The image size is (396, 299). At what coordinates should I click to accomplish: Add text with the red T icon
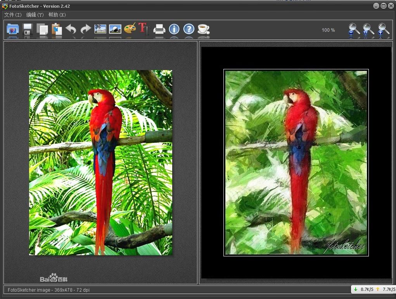[x=144, y=29]
